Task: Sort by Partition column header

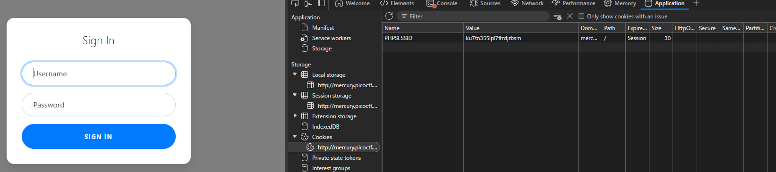Action: pyautogui.click(x=755, y=28)
